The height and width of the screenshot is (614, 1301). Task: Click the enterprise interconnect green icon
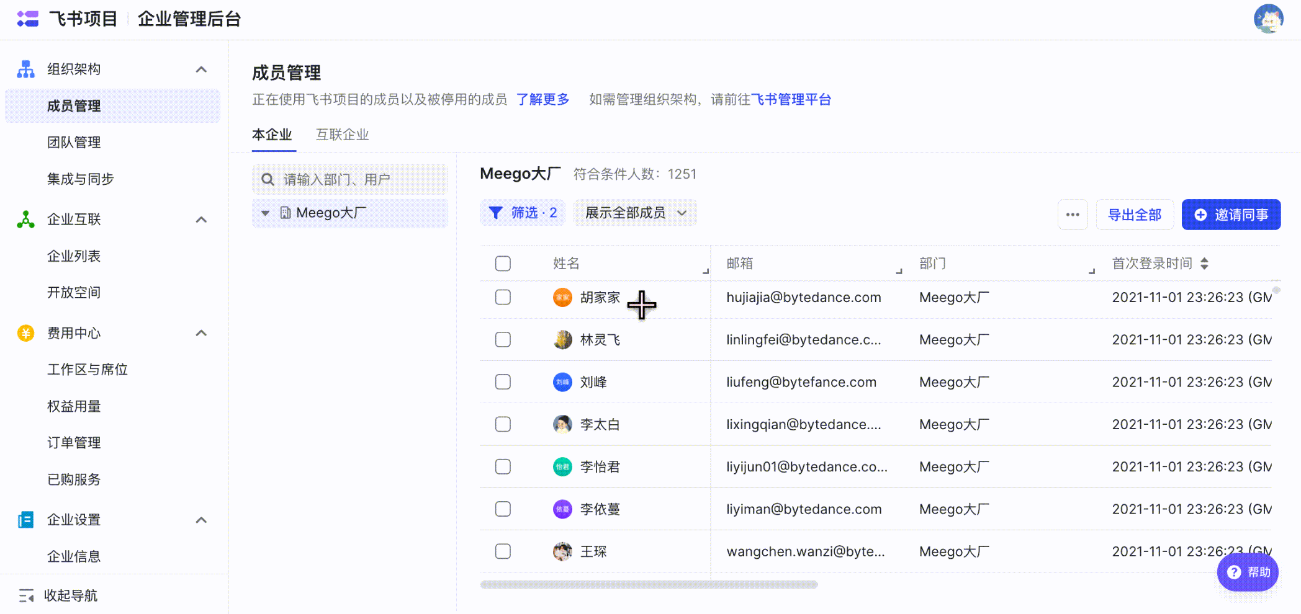click(x=25, y=220)
